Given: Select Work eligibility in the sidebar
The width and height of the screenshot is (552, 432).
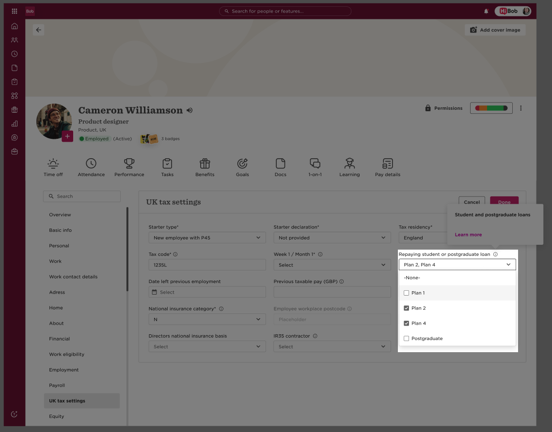Looking at the screenshot, I should (x=66, y=354).
